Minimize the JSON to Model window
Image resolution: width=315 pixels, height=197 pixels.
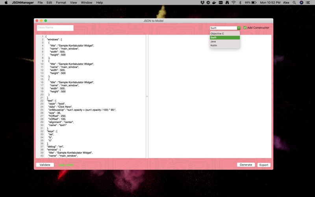[41, 21]
